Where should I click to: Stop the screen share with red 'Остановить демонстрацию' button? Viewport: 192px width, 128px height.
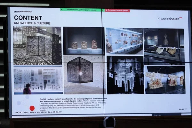pos(117,11)
